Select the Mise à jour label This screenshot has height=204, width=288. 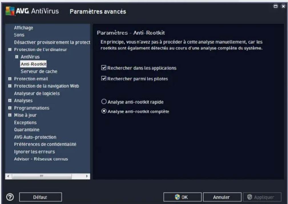tap(25, 115)
